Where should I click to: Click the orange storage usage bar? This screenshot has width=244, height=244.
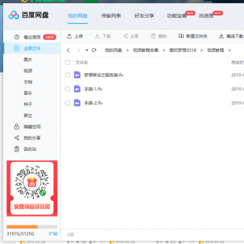[22, 227]
